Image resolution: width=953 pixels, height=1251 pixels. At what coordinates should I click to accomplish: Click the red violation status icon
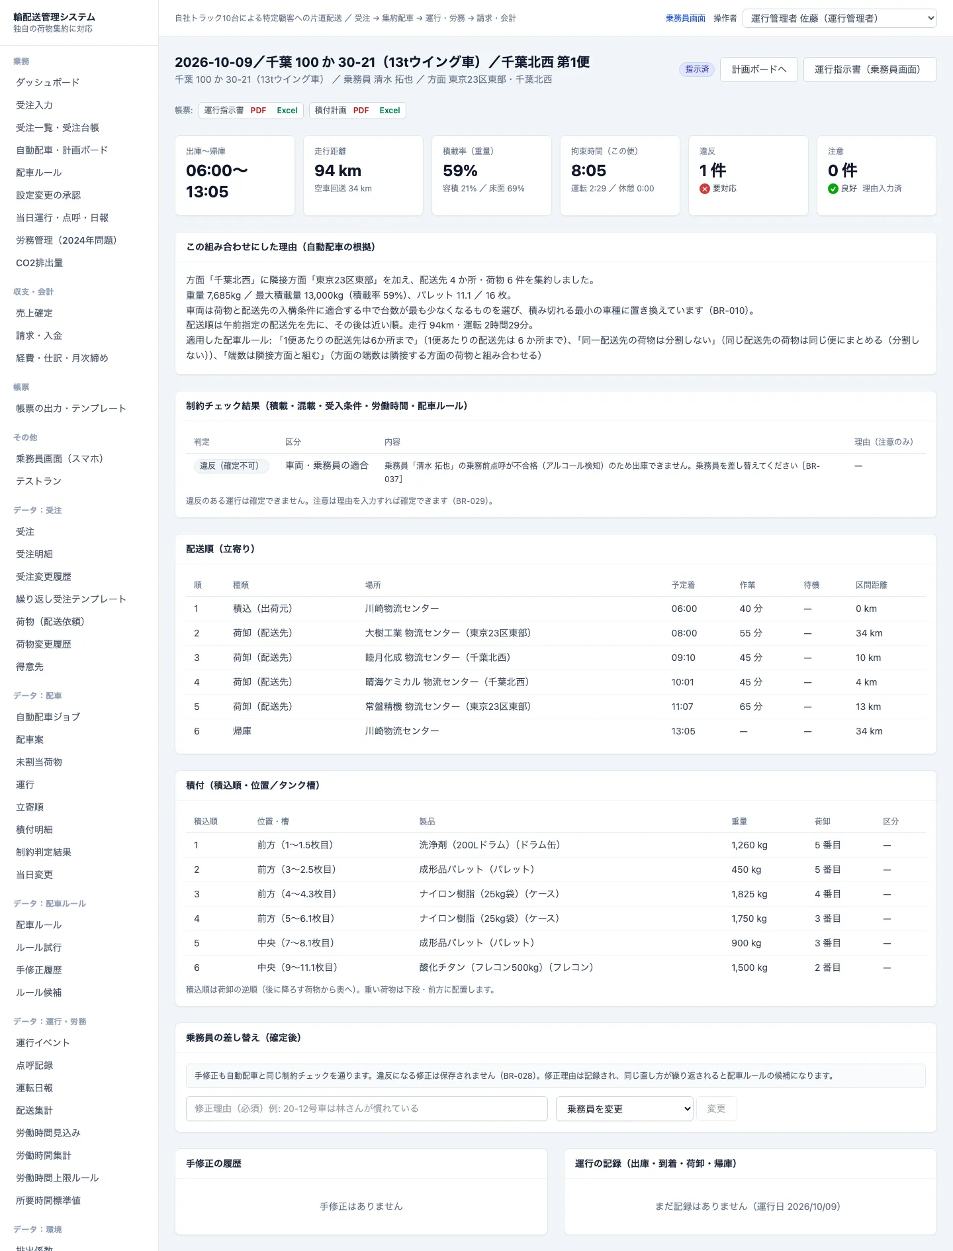705,189
